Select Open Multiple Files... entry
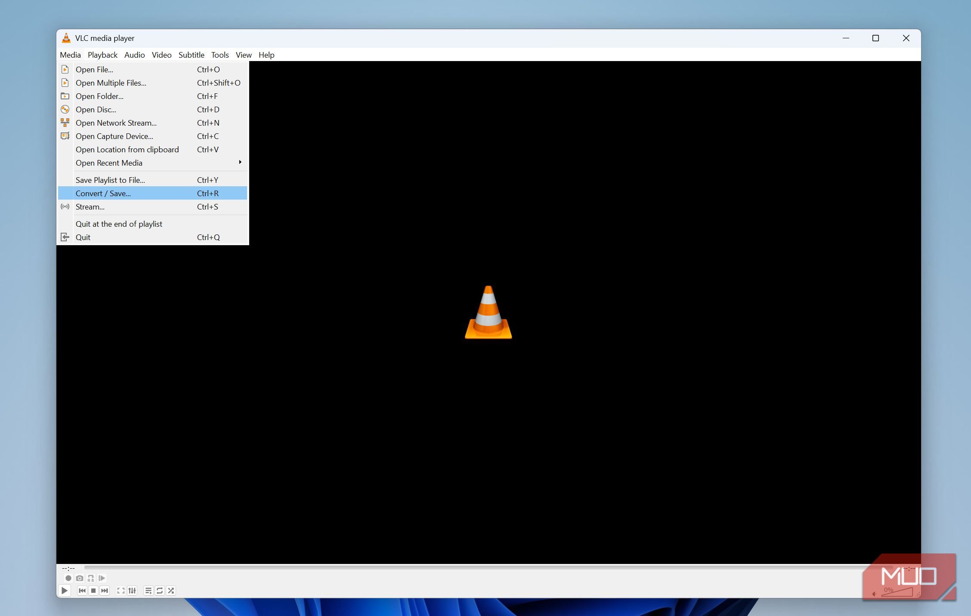Image resolution: width=971 pixels, height=616 pixels. pos(152,83)
